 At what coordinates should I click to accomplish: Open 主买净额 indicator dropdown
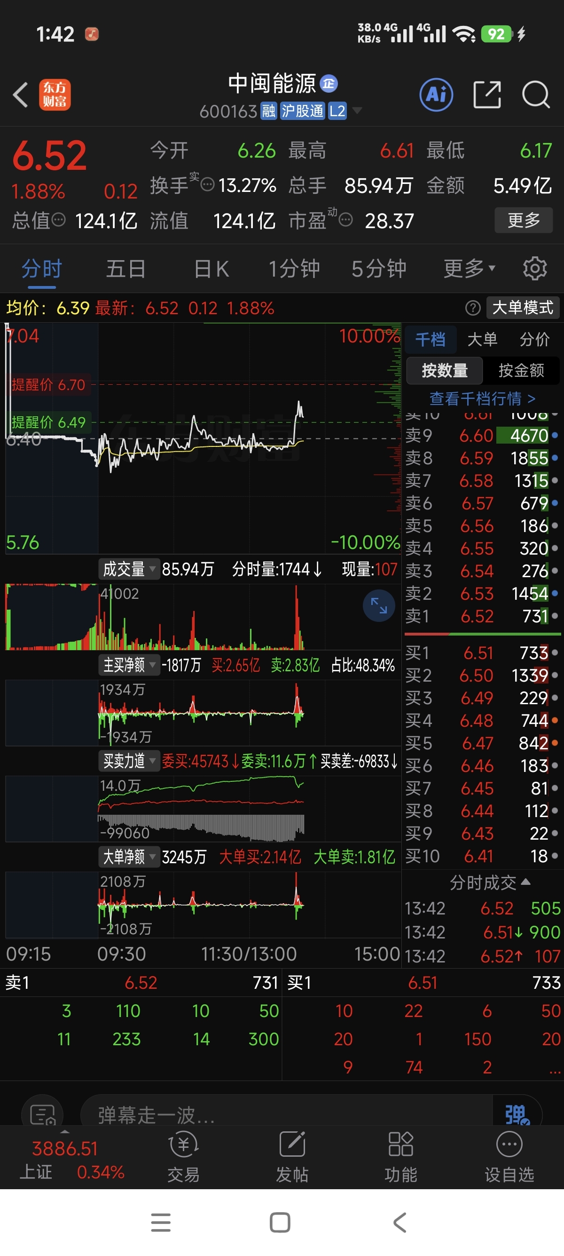click(x=129, y=665)
